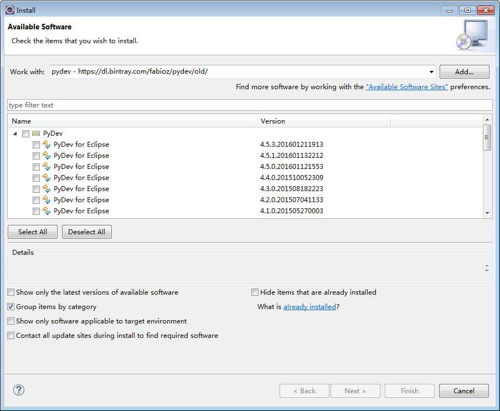
Task: Check PyDev for Eclipse 4.4.0.201510052309
Action: click(37, 178)
